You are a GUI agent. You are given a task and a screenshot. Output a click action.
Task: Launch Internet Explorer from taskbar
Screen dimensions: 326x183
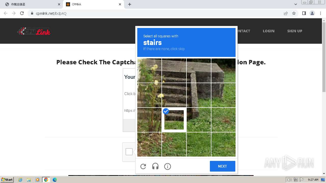20,180
